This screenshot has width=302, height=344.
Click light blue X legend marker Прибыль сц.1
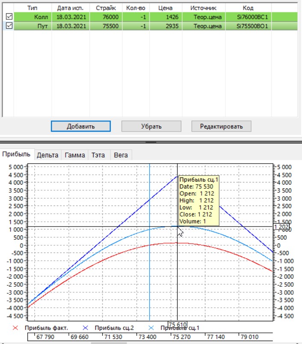coord(150,328)
